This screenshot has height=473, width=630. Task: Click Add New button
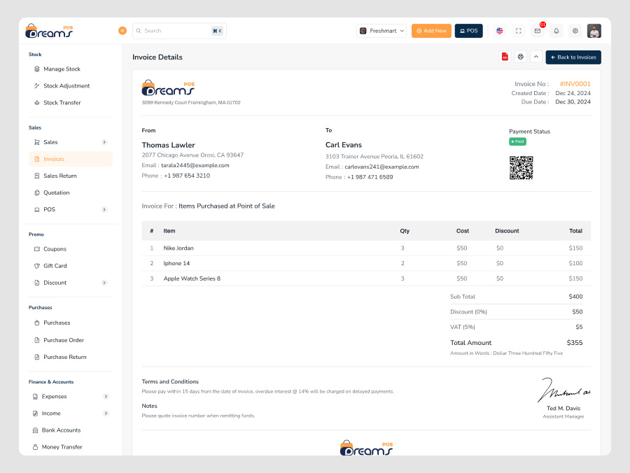(431, 31)
